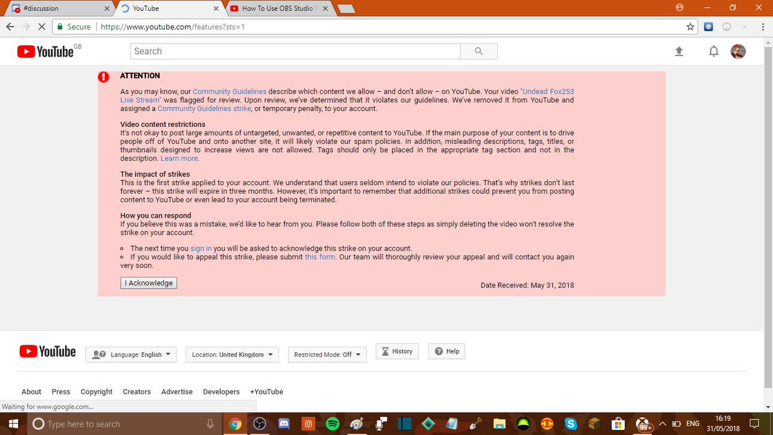Close the How To Use OBS Studio tab
This screenshot has height=435, width=773.
(x=325, y=8)
